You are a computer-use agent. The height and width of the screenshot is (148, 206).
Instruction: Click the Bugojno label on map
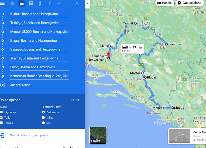tap(127, 31)
